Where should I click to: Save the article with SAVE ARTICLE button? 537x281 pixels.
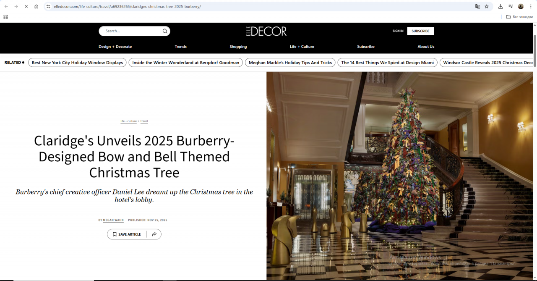click(127, 234)
